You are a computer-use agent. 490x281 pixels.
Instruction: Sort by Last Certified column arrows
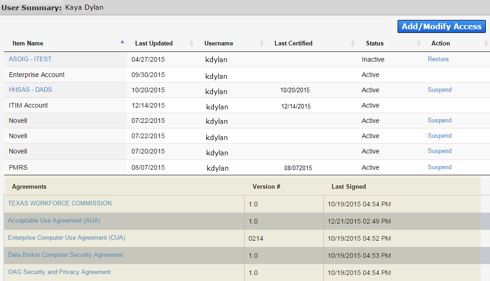click(x=353, y=43)
